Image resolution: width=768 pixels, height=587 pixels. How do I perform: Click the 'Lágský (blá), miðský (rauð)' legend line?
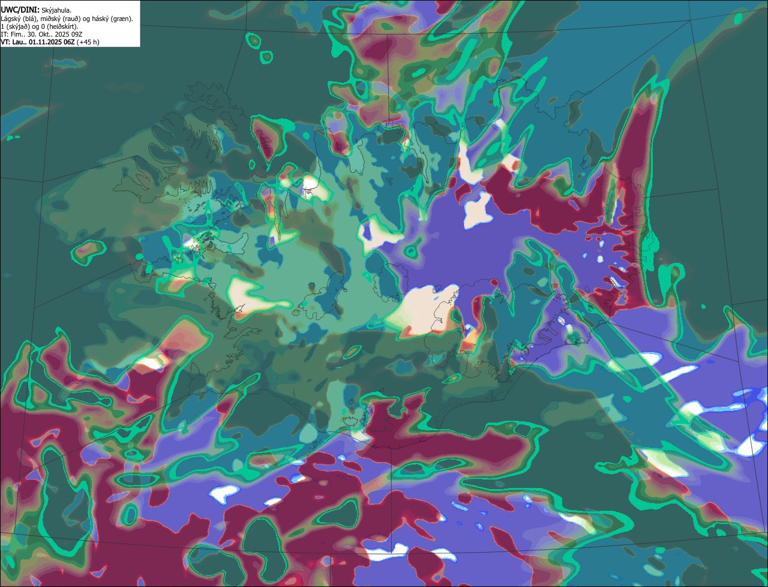click(x=67, y=19)
